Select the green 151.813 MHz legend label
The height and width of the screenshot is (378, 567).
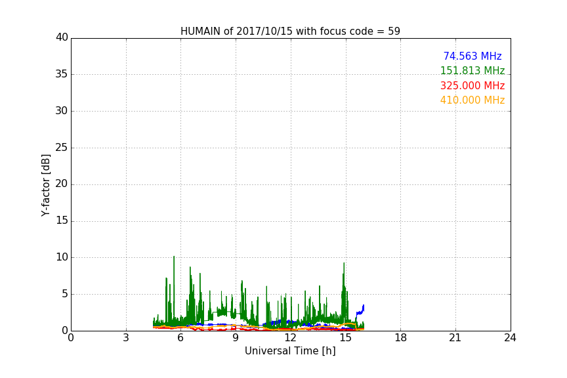coord(472,70)
